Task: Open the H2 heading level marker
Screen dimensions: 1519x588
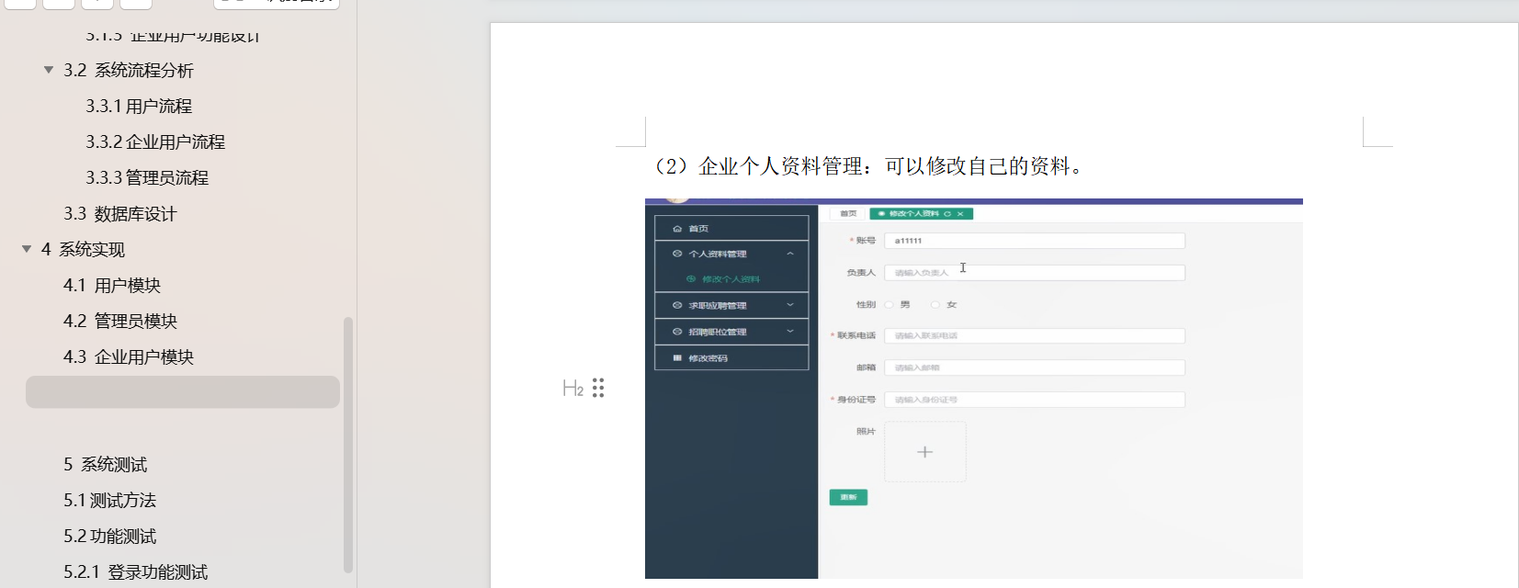Action: tap(573, 389)
